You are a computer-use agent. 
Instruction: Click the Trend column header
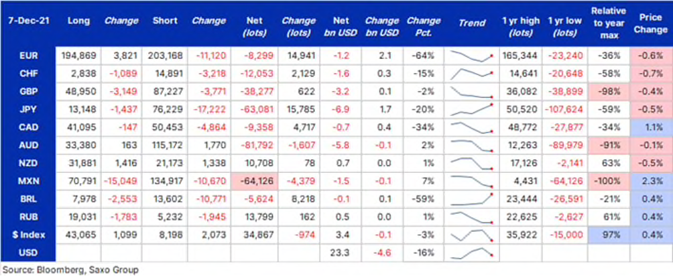[x=472, y=22]
